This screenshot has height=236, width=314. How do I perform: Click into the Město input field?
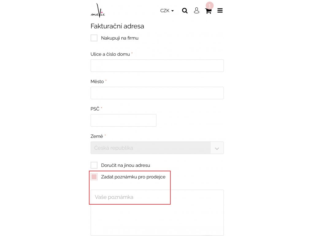[157, 93]
